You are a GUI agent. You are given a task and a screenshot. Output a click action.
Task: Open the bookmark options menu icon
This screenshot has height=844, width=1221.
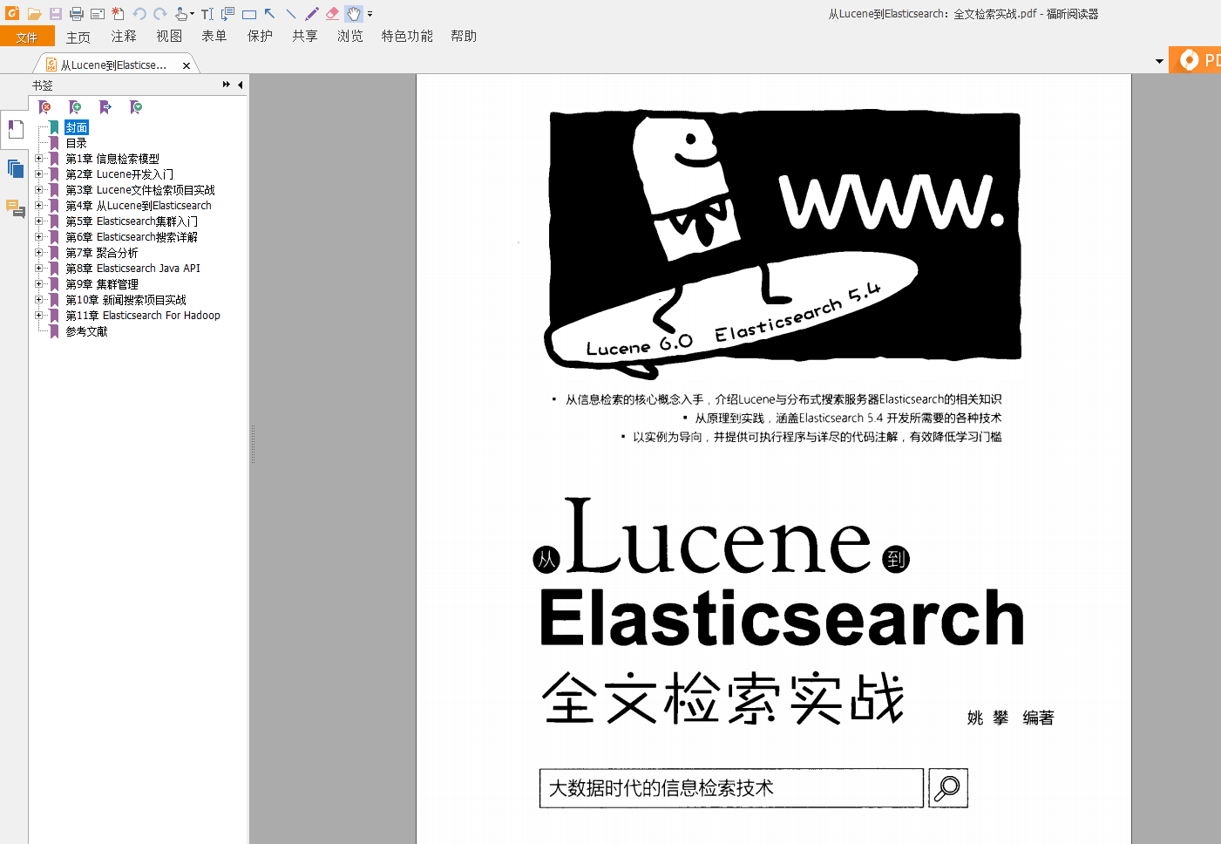click(x=136, y=107)
